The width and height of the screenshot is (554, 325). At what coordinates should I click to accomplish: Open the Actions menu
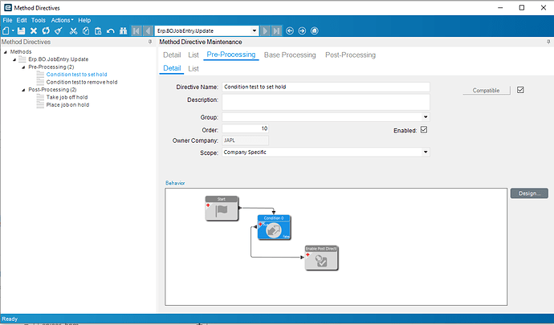(62, 20)
